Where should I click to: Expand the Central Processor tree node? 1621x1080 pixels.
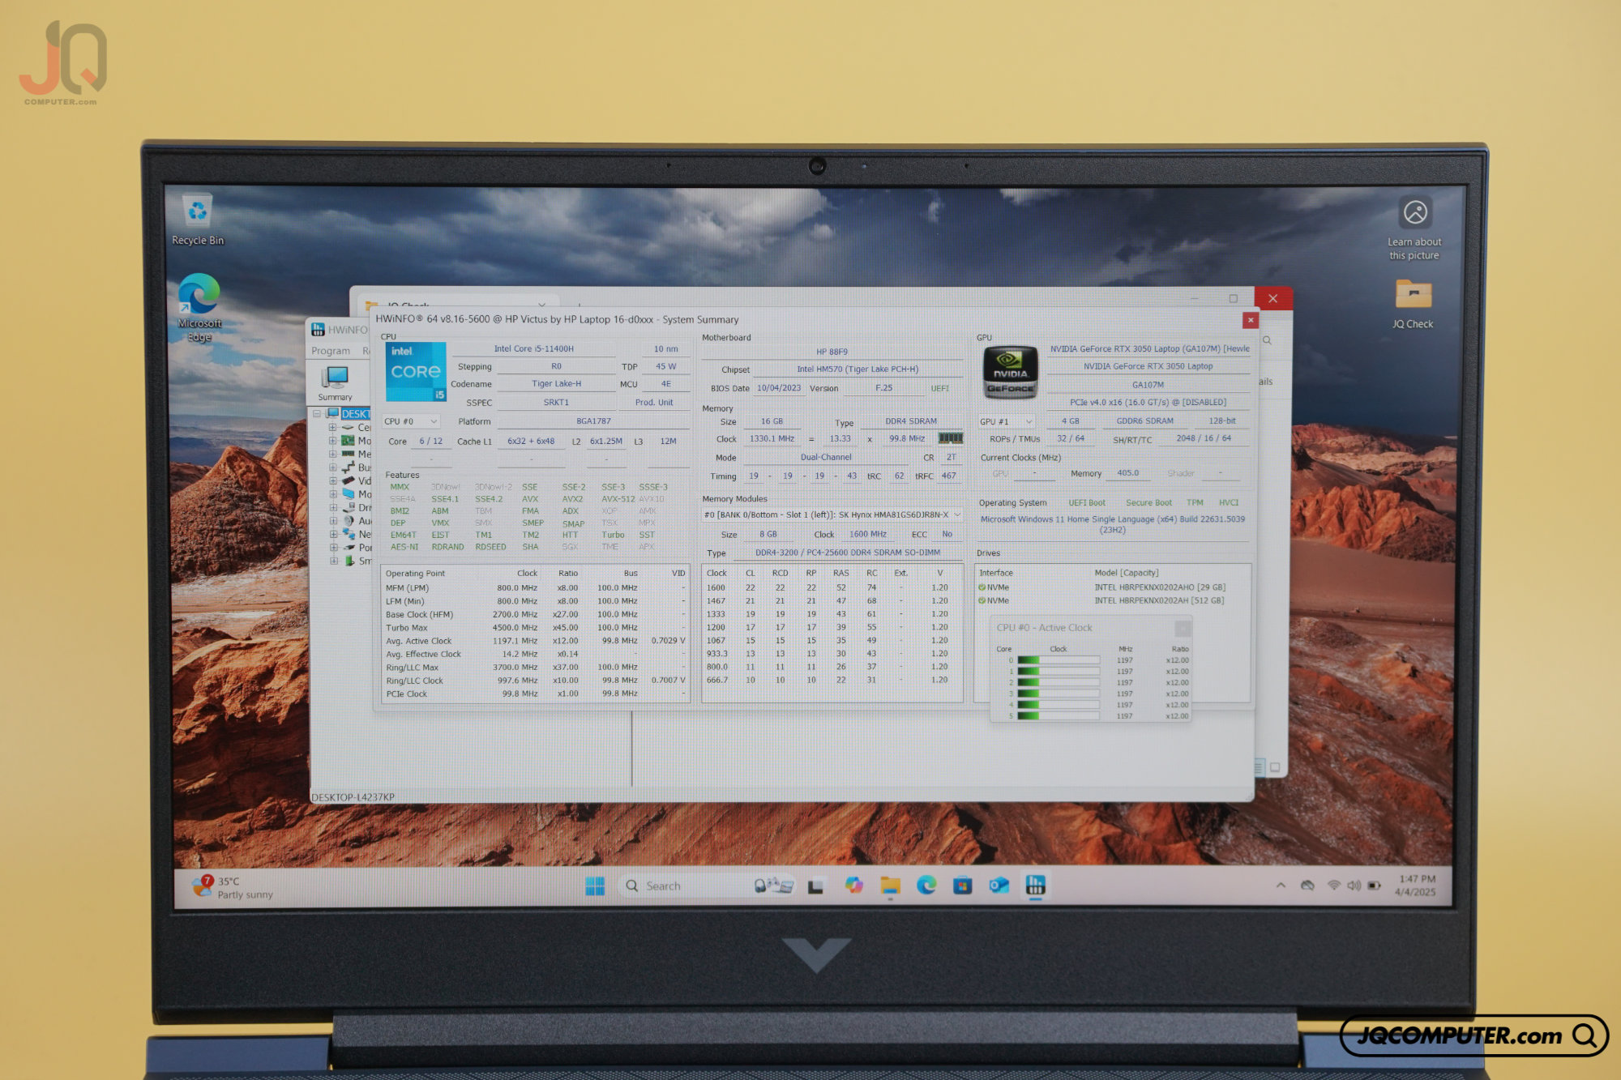coord(332,428)
